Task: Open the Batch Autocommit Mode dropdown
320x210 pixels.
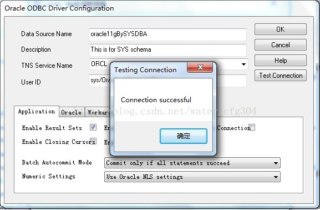Action: coord(192,163)
